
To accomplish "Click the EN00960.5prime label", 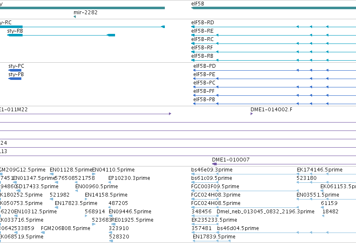I will 97,187.
